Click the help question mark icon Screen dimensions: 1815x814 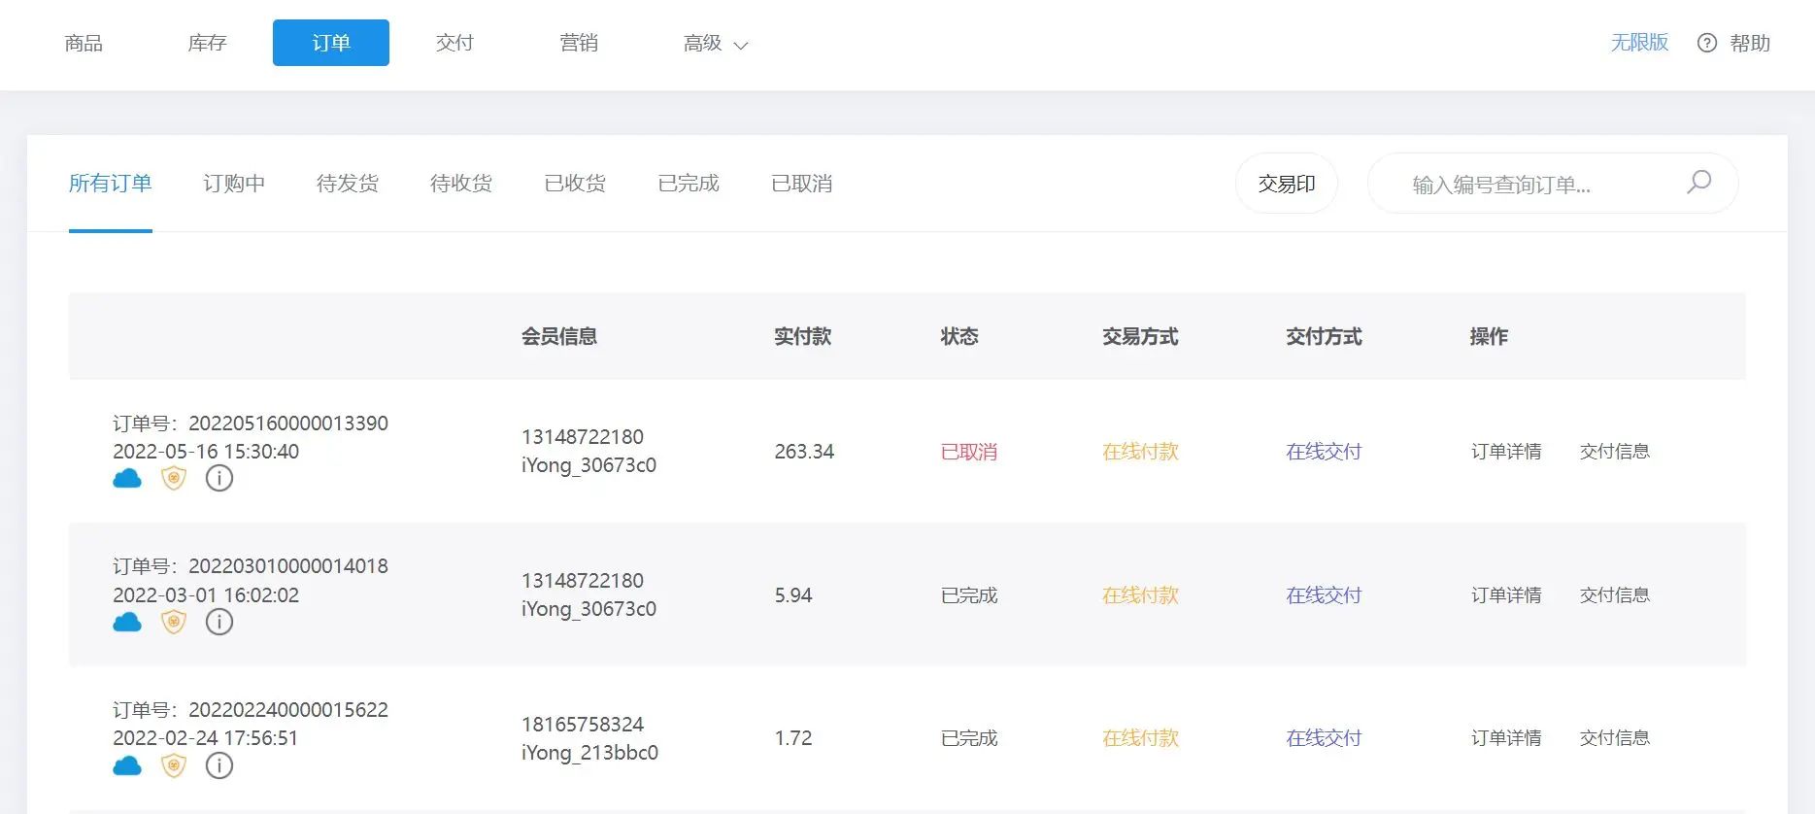1706,43
